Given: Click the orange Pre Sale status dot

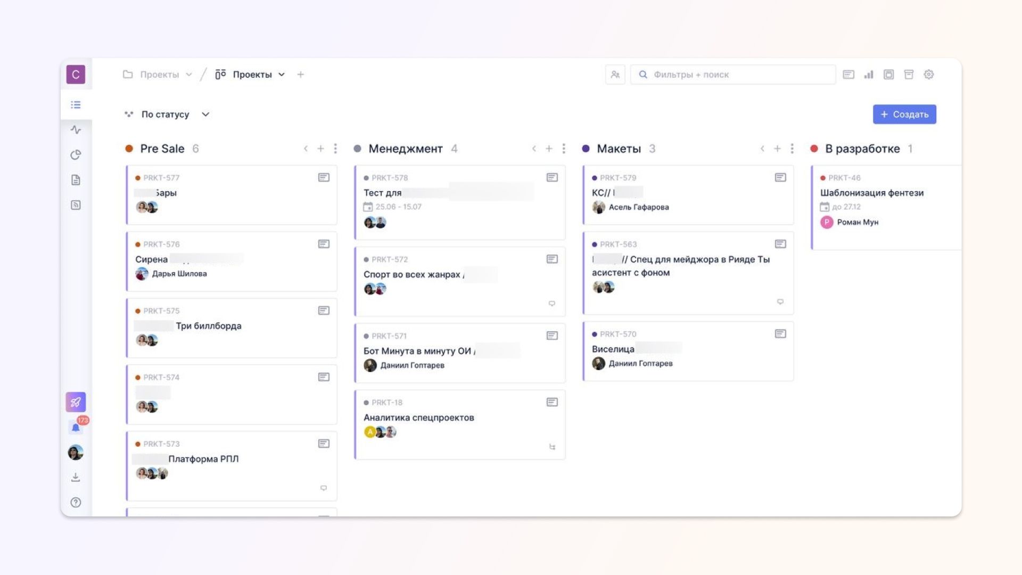Looking at the screenshot, I should (129, 149).
